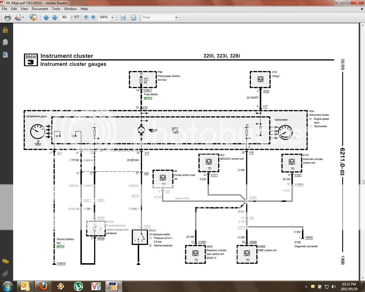Open the View menu
This screenshot has height=292, width=365.
24,9
